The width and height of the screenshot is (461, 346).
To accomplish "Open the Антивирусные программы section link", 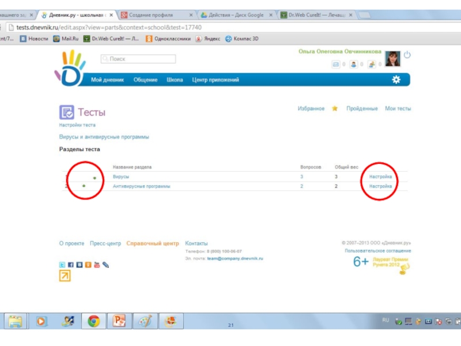I will (x=141, y=186).
